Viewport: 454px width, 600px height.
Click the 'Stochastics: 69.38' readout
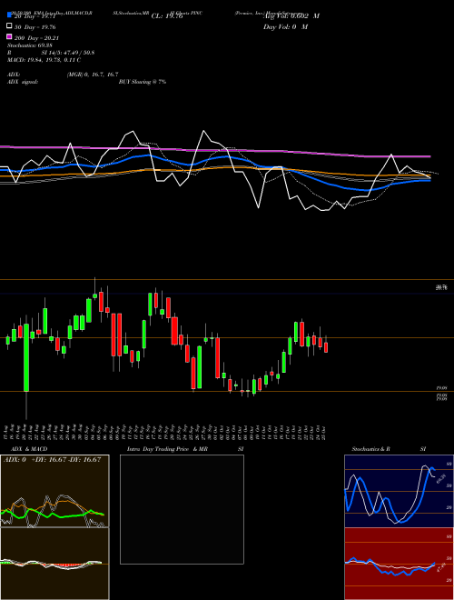pos(30,45)
